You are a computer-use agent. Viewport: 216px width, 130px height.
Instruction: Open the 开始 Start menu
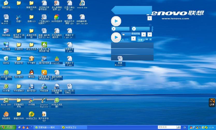[x=8, y=127]
